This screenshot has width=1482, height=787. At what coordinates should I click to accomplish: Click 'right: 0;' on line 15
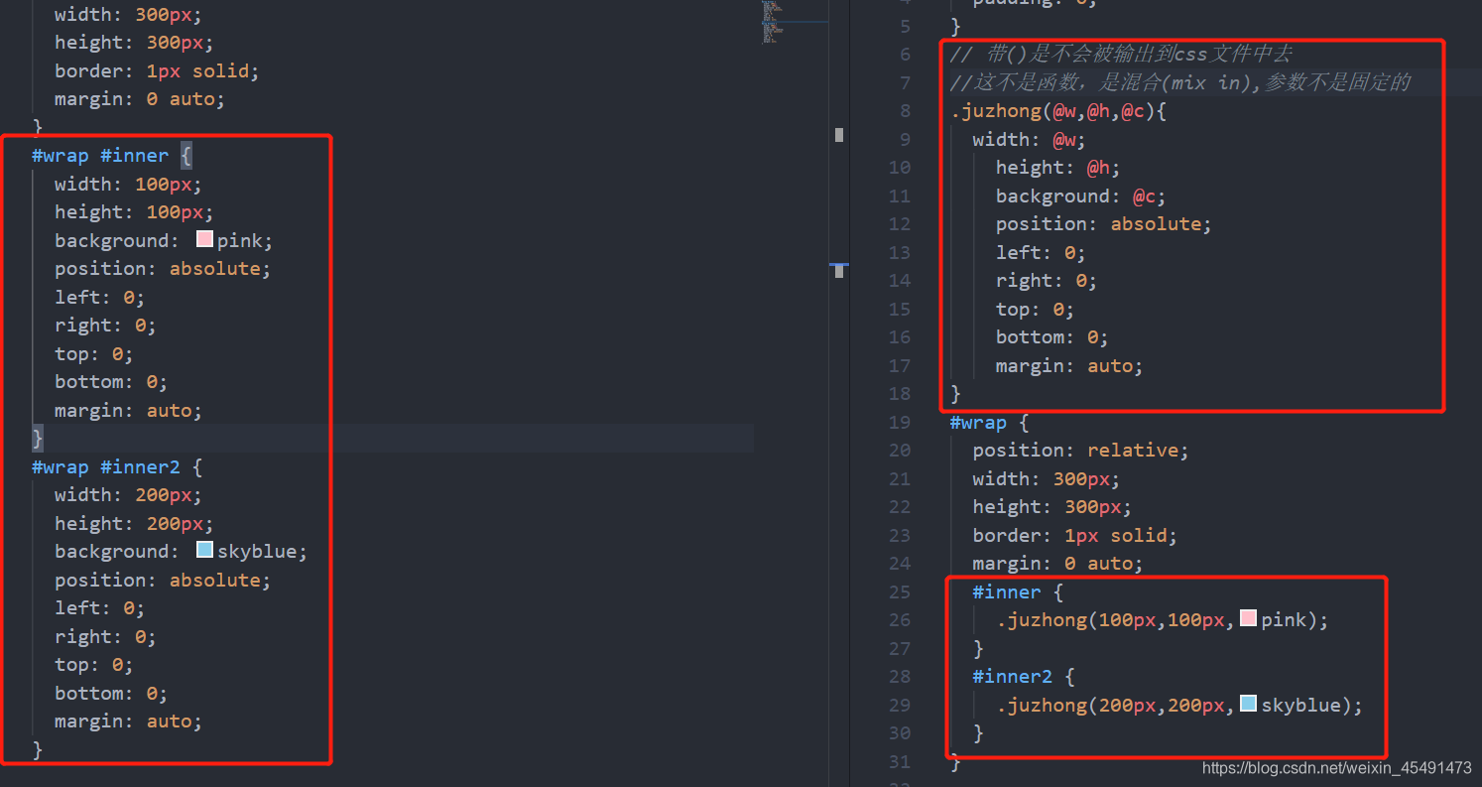pyautogui.click(x=1047, y=281)
